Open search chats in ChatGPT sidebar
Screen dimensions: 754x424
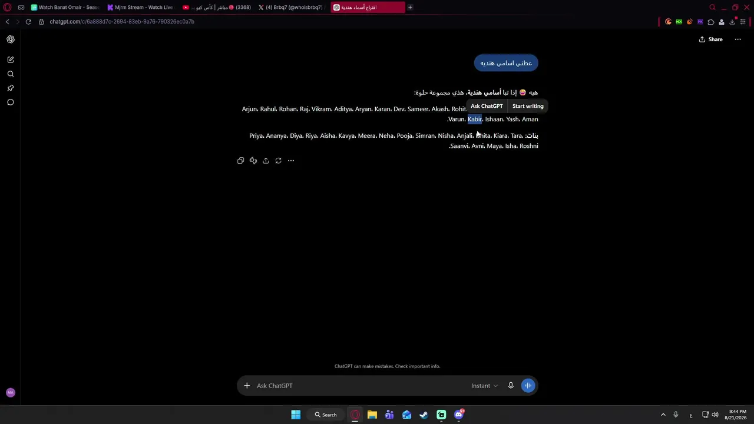click(11, 74)
